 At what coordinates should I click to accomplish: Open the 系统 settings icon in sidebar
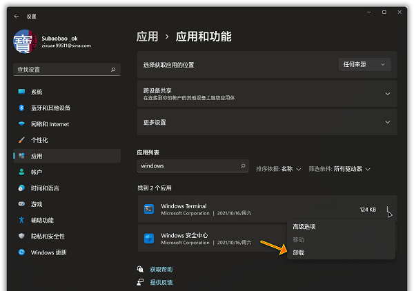point(21,92)
